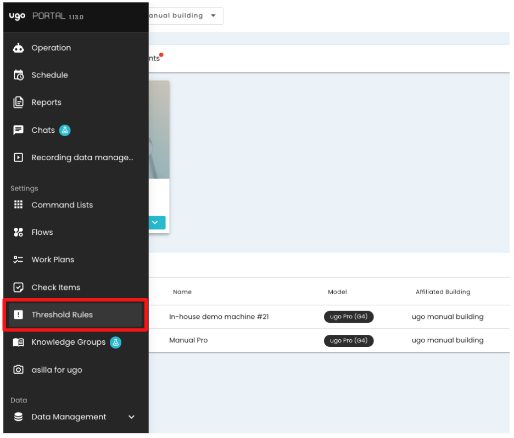
Task: Open the asilla for ugo camera icon
Action: point(18,369)
